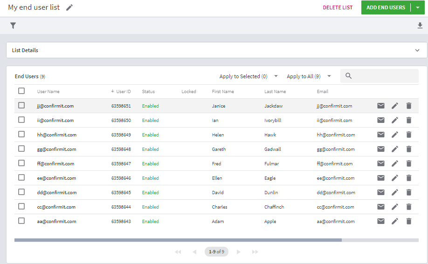
Task: Edit the cc@confirmit.com user
Action: pos(395,207)
